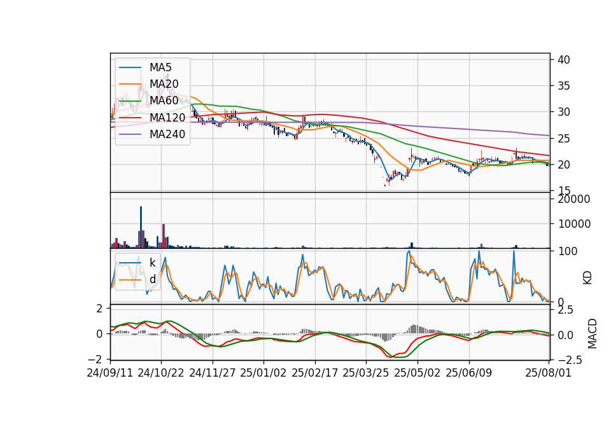Click the 25/06/09 date label

point(469,373)
